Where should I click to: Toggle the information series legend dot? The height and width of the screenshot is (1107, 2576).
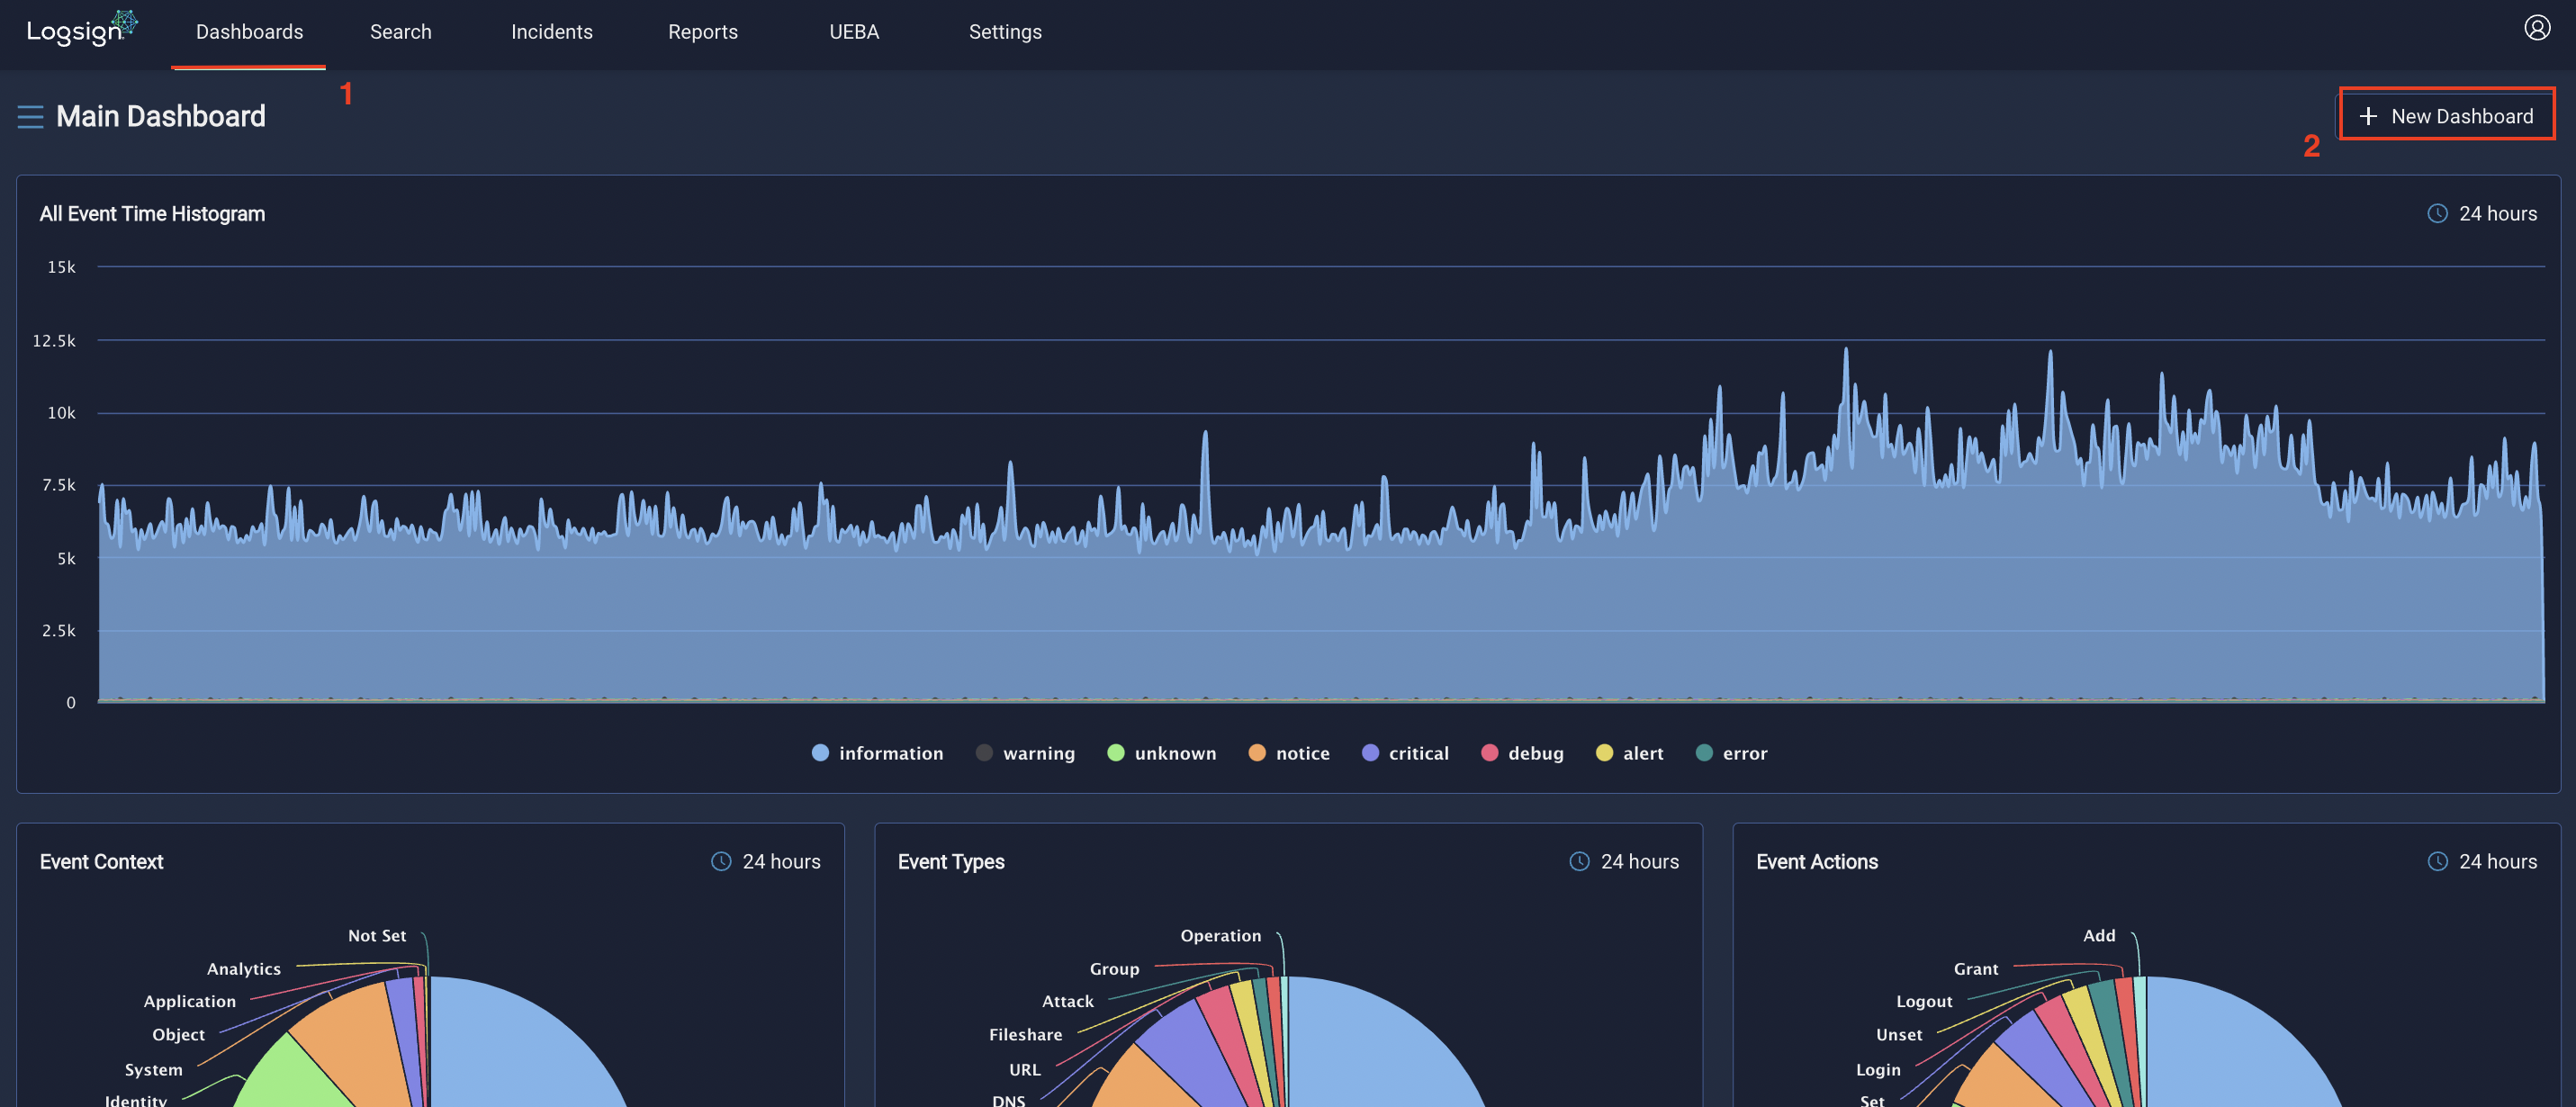(820, 753)
